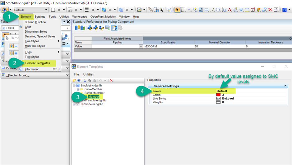Select the Measure Distance ruler tool
Image resolution: width=292 pixels, height=165 pixels.
[247, 10]
